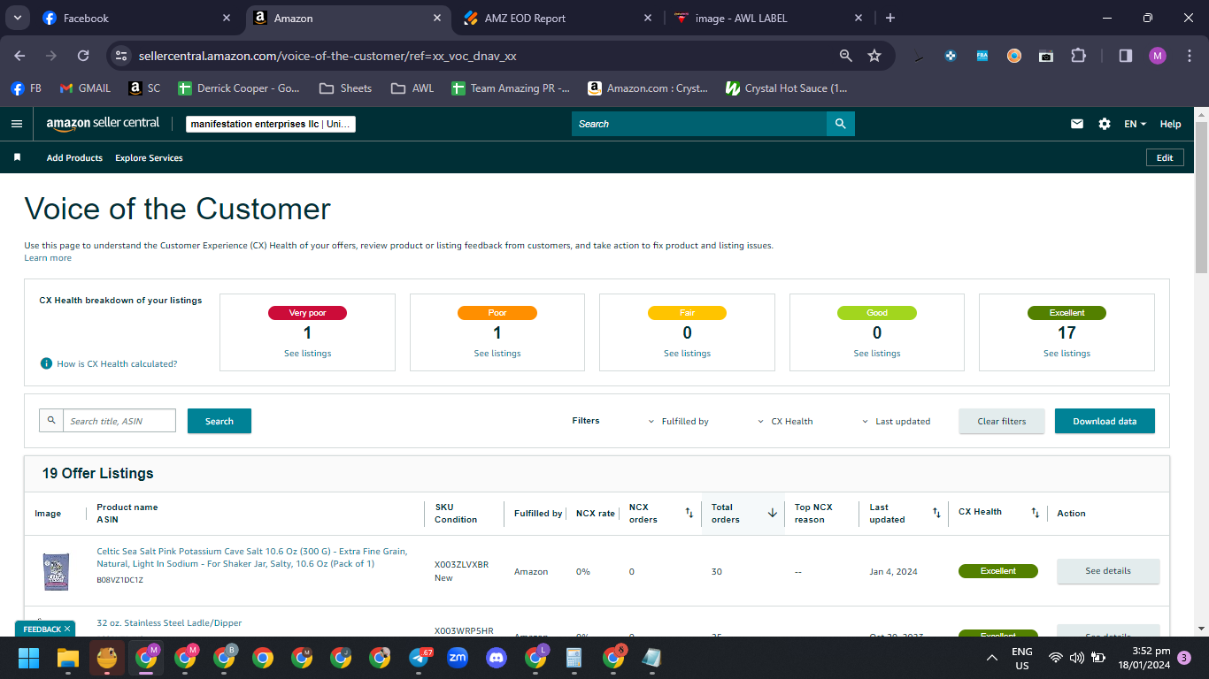Image resolution: width=1209 pixels, height=679 pixels.
Task: Click the ASIN B08VZ1DC1Z text
Action: (x=119, y=580)
